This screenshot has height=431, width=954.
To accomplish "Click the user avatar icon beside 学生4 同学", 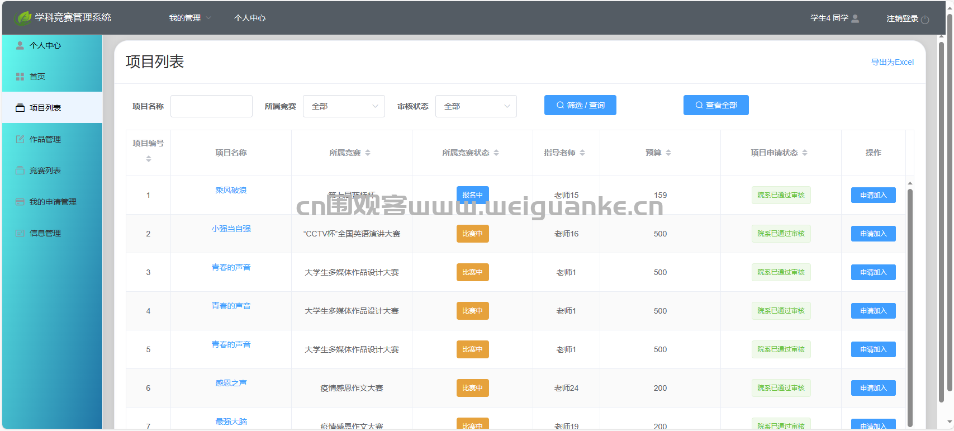I will click(x=855, y=18).
